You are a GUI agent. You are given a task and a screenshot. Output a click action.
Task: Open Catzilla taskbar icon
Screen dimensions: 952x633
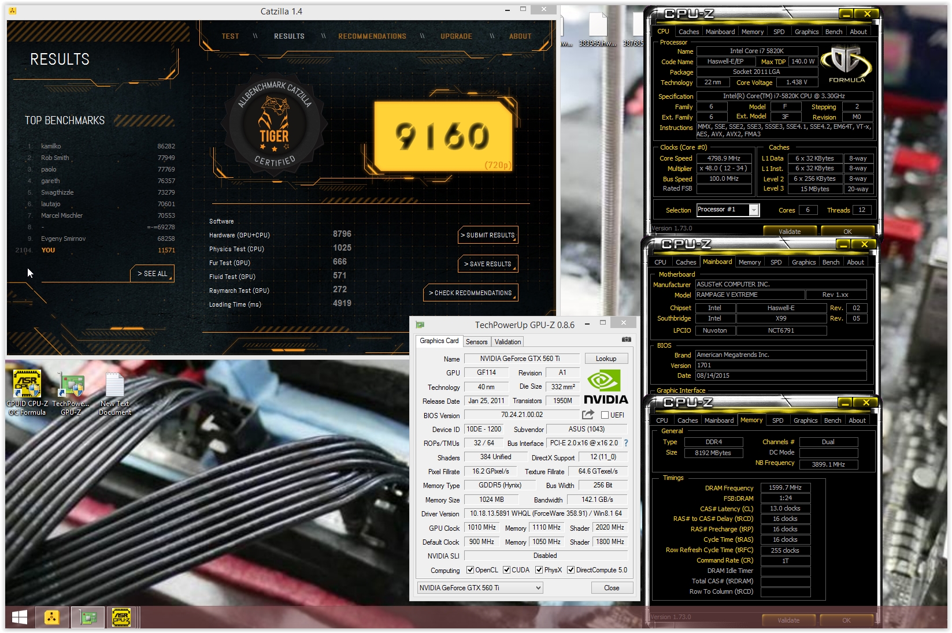[x=52, y=617]
